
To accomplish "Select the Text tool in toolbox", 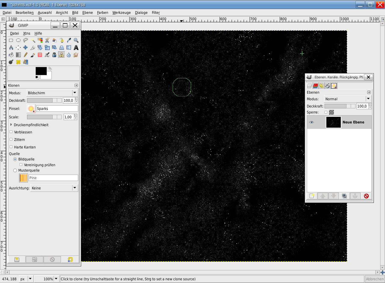I will click(x=76, y=48).
